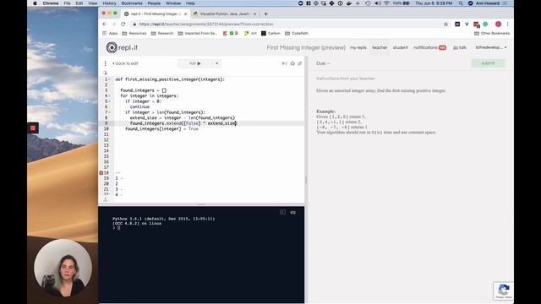Select the repl.it First Missing Integer tab
This screenshot has width=541, height=304.
[x=156, y=14]
